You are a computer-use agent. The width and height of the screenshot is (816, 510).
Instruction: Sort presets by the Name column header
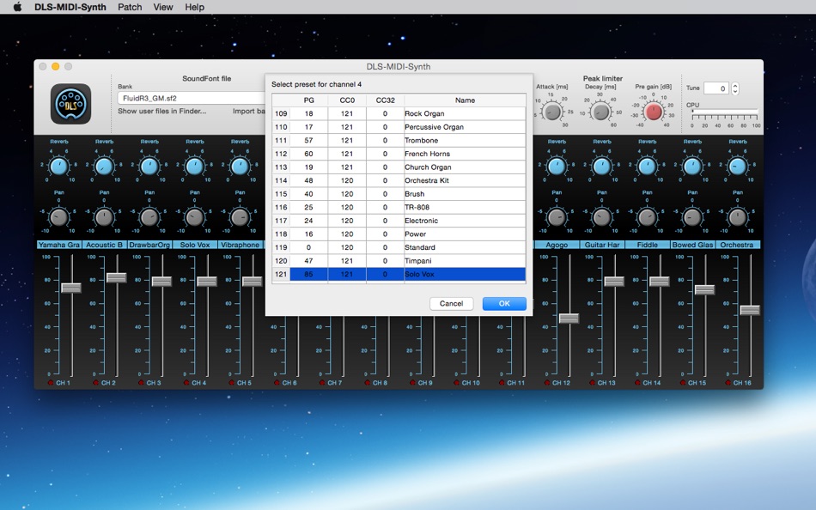click(x=465, y=100)
